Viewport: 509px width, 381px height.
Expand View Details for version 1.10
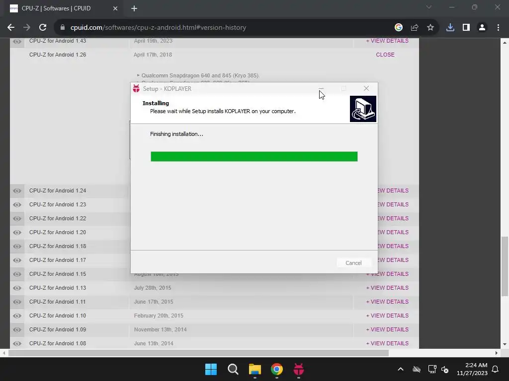pos(387,316)
